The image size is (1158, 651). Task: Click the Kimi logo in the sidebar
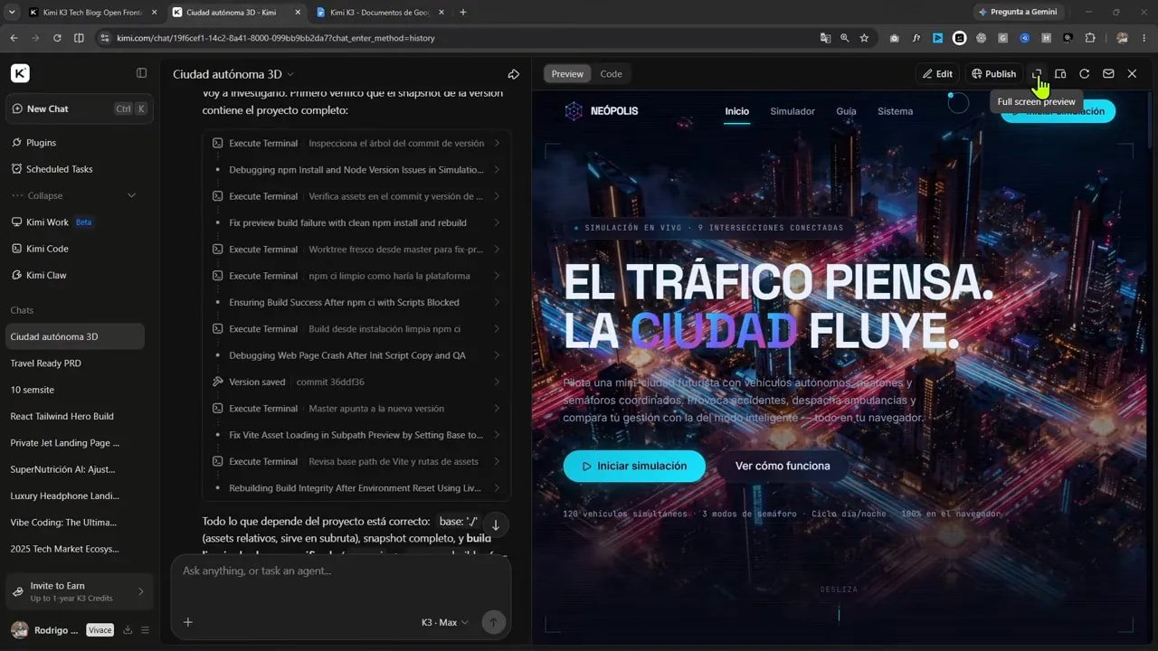(x=20, y=73)
